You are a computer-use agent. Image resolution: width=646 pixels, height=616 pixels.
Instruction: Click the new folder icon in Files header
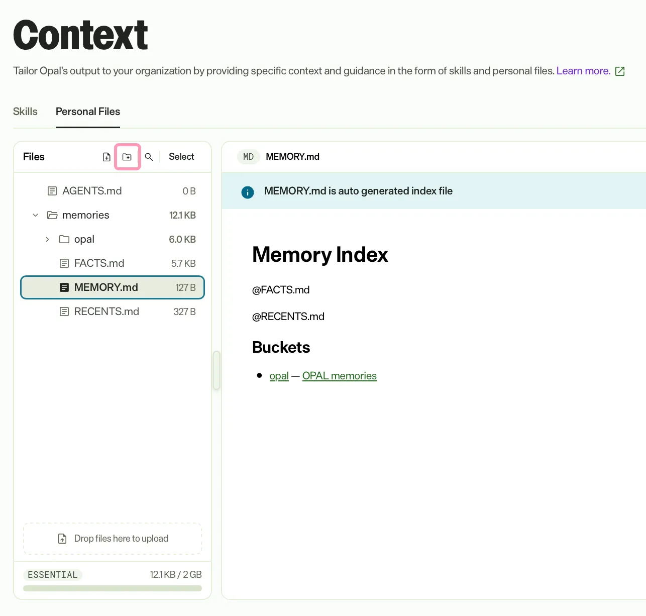tap(127, 157)
